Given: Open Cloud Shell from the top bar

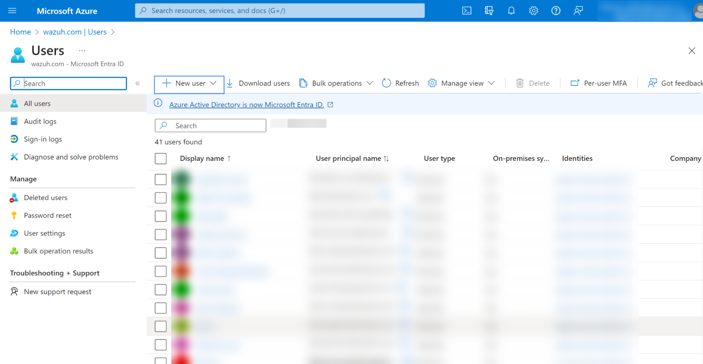Looking at the screenshot, I should pos(467,11).
